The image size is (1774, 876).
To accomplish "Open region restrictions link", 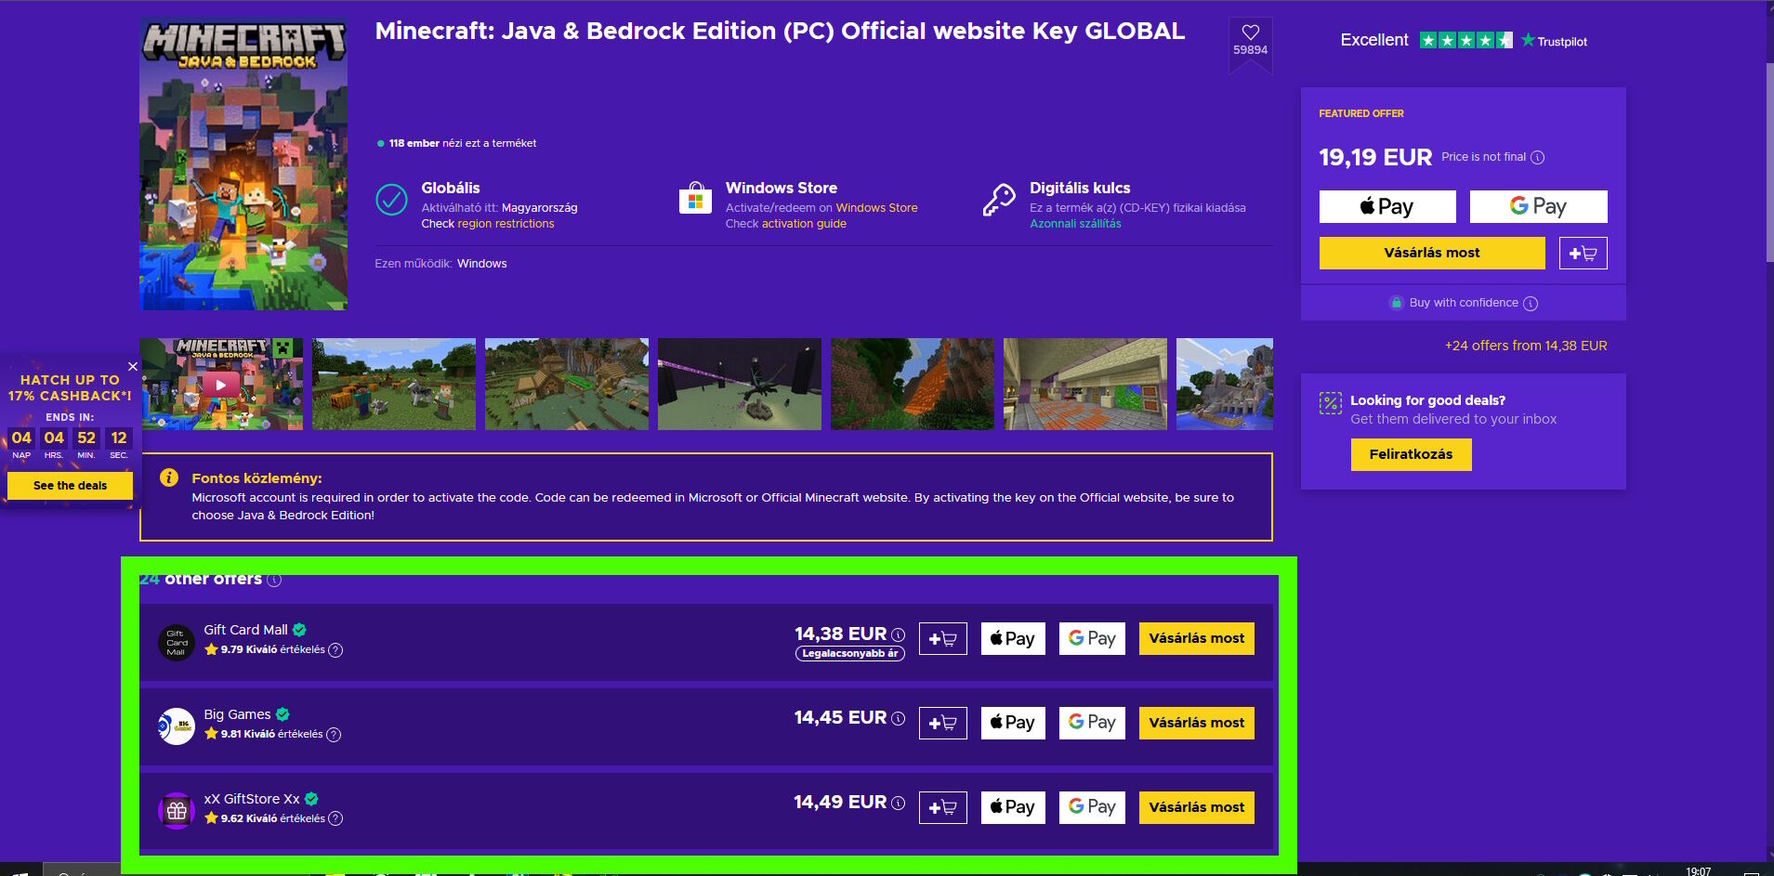I will click(506, 224).
